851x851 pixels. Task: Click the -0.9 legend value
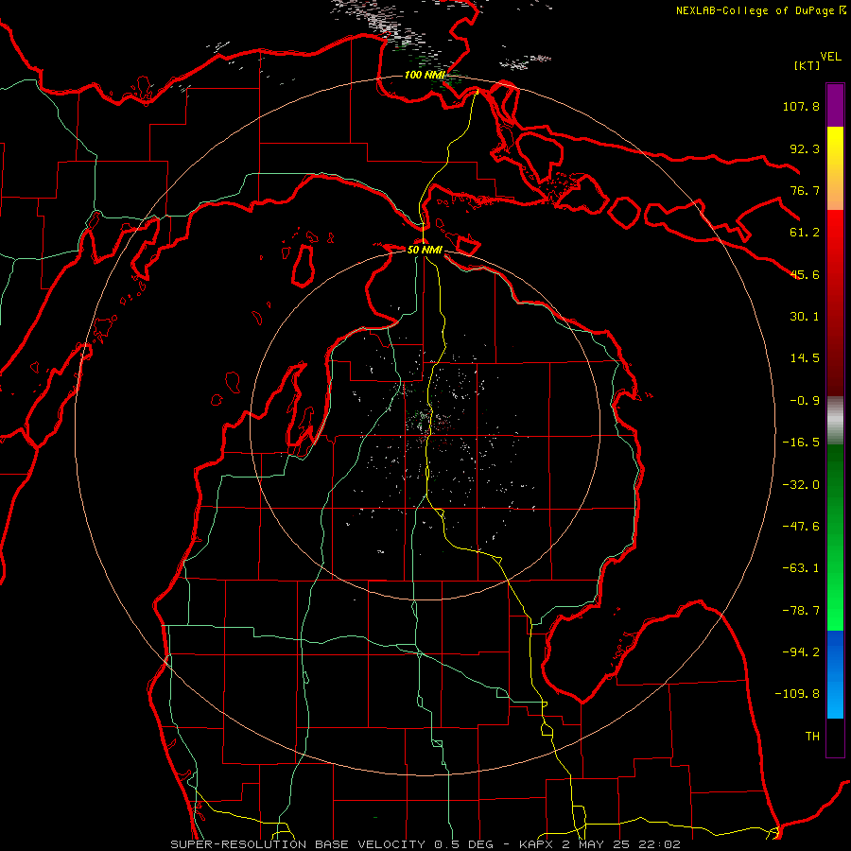[x=805, y=401]
